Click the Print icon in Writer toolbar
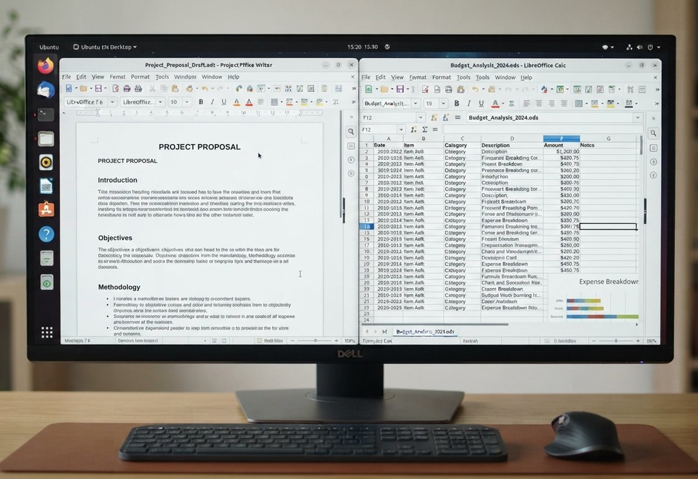 (x=127, y=89)
